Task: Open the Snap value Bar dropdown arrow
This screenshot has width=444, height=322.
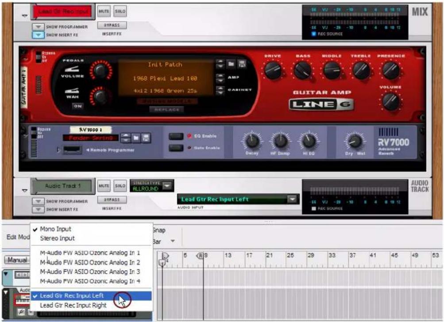Action: 173,241
